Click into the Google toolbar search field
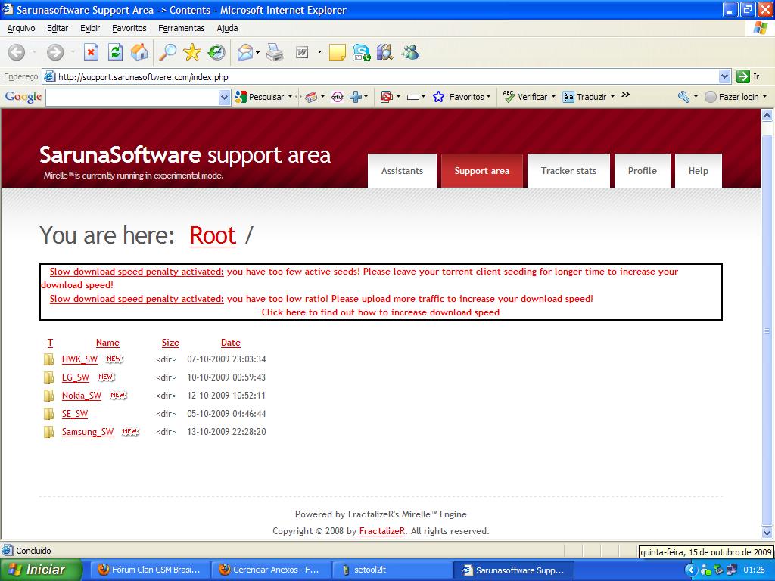This screenshot has height=581, width=775. (x=132, y=97)
